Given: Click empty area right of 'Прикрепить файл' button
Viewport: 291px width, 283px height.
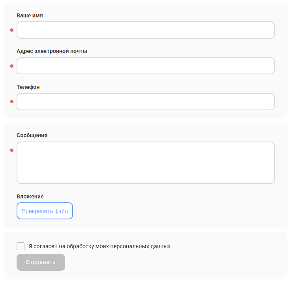Looking at the screenshot, I should point(178,211).
